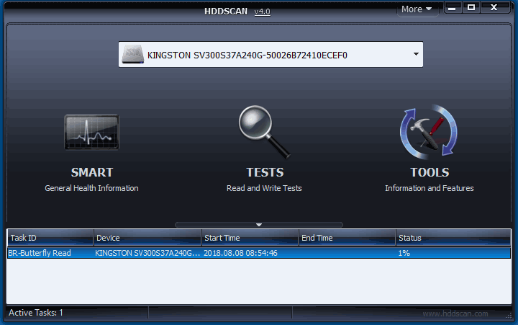Viewport: 518px width, 325px height.
Task: Maximize the HDDScan window
Action: pos(471,8)
